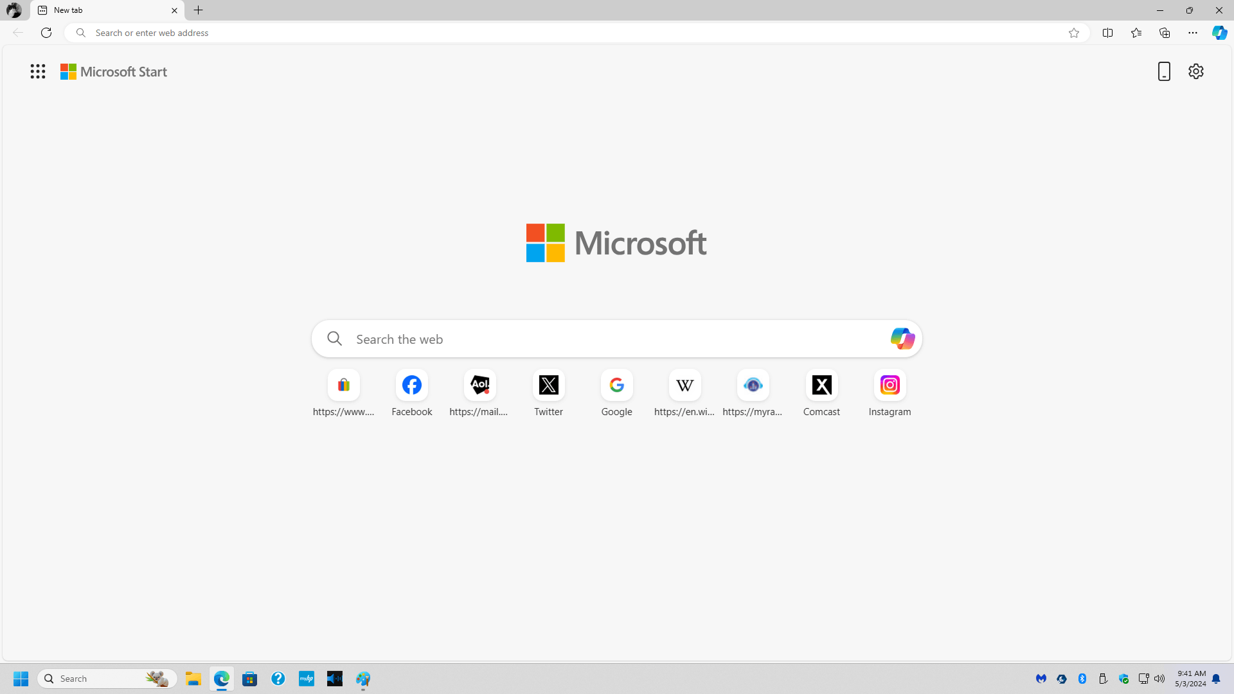This screenshot has height=694, width=1234.
Task: Open the page settings gear icon
Action: pos(1196,71)
